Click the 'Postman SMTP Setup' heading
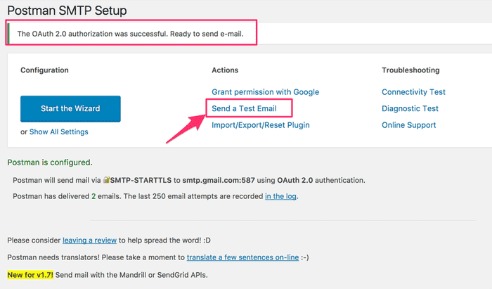 (67, 11)
